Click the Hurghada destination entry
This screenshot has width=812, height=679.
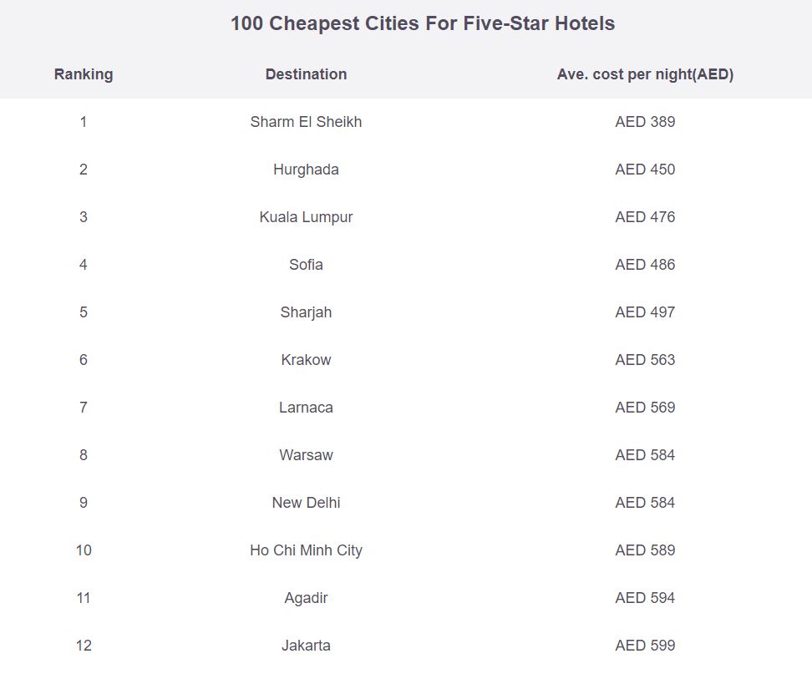pos(306,170)
